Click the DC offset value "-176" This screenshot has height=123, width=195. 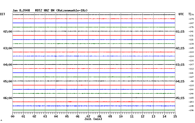pyautogui.click(x=191, y=27)
